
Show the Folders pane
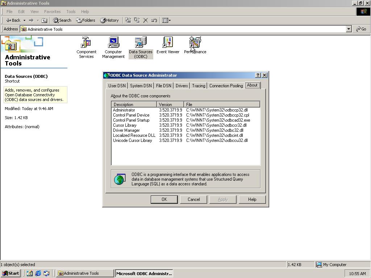pos(86,20)
